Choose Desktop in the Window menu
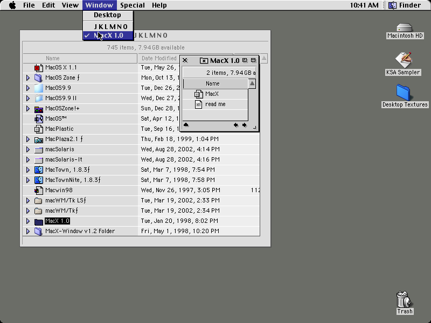Image resolution: width=431 pixels, height=323 pixels. (x=108, y=15)
